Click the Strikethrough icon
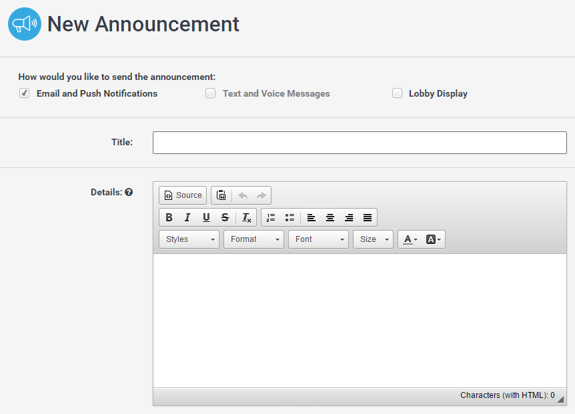The height and width of the screenshot is (414, 575). 225,217
